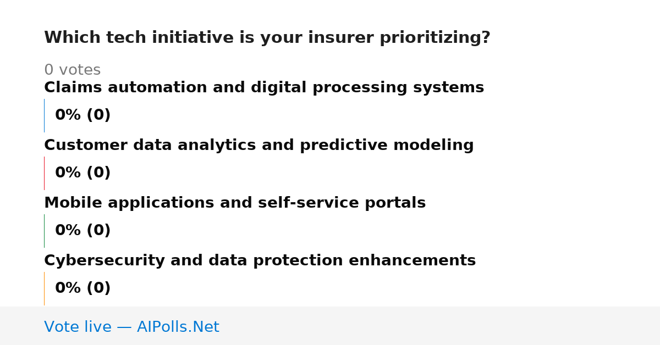
Task: Click the (0) count under Mobile applications
Action: tap(98, 231)
